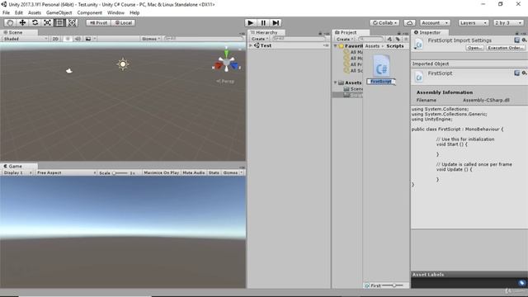Open the Cloud services panel
The height and width of the screenshot is (297, 528).
[x=409, y=23]
